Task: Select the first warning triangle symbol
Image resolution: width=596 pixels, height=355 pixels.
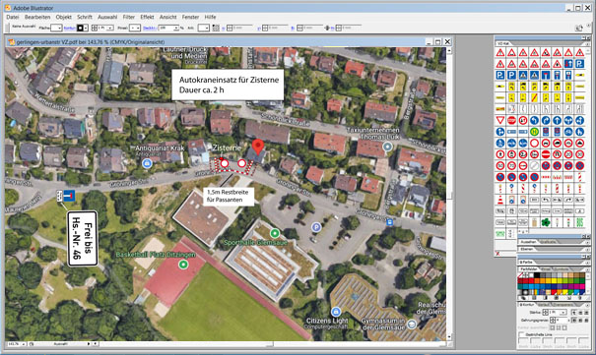Action: [x=500, y=53]
